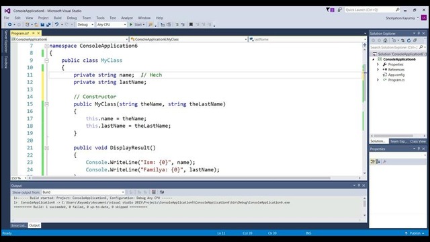Open the File menu
This screenshot has width=430, height=242.
click(7, 18)
